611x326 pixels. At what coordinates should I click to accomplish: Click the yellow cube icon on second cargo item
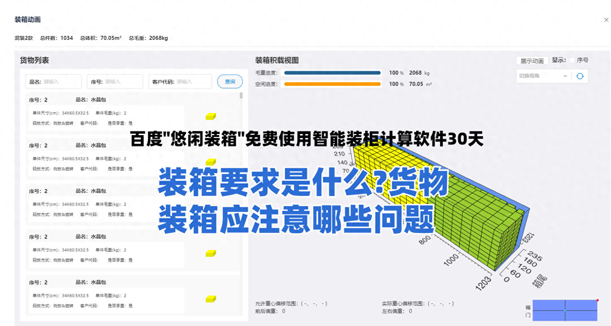click(x=210, y=162)
